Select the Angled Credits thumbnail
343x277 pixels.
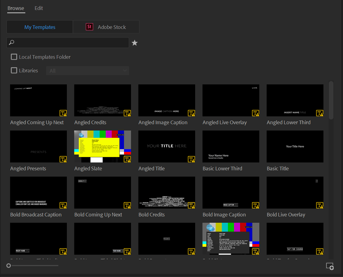point(103,100)
